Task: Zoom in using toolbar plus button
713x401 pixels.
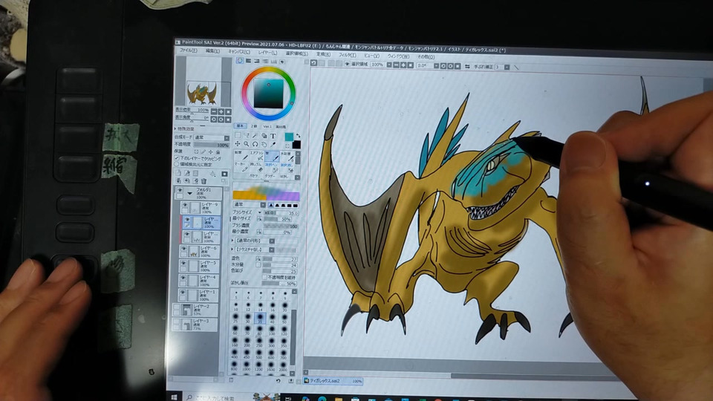Action: [403, 65]
